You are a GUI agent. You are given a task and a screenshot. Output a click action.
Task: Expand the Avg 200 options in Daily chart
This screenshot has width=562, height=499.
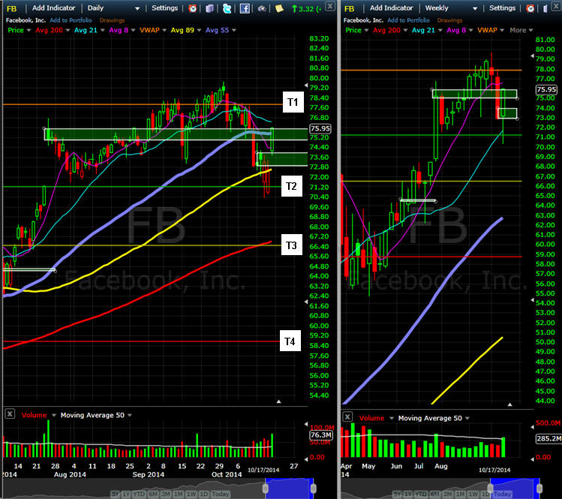68,31
